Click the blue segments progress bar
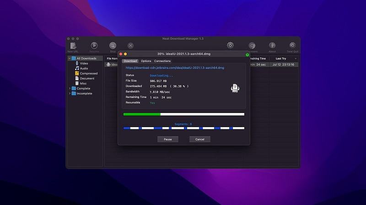The height and width of the screenshot is (205, 366). coord(184,128)
